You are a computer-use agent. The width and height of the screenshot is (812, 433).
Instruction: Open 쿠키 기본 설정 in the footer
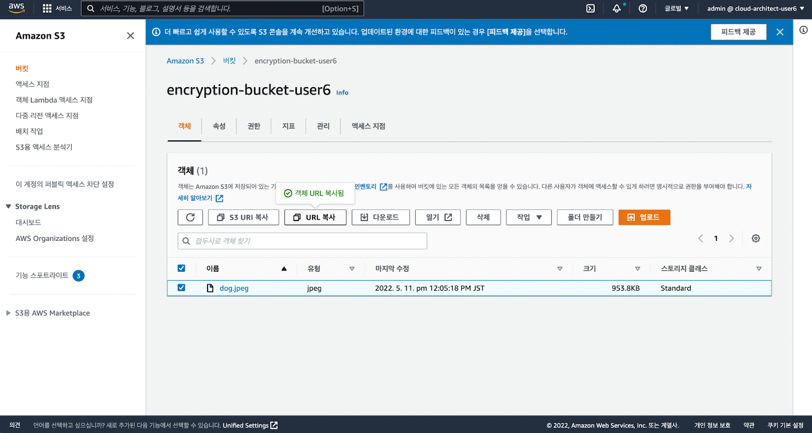pos(785,425)
